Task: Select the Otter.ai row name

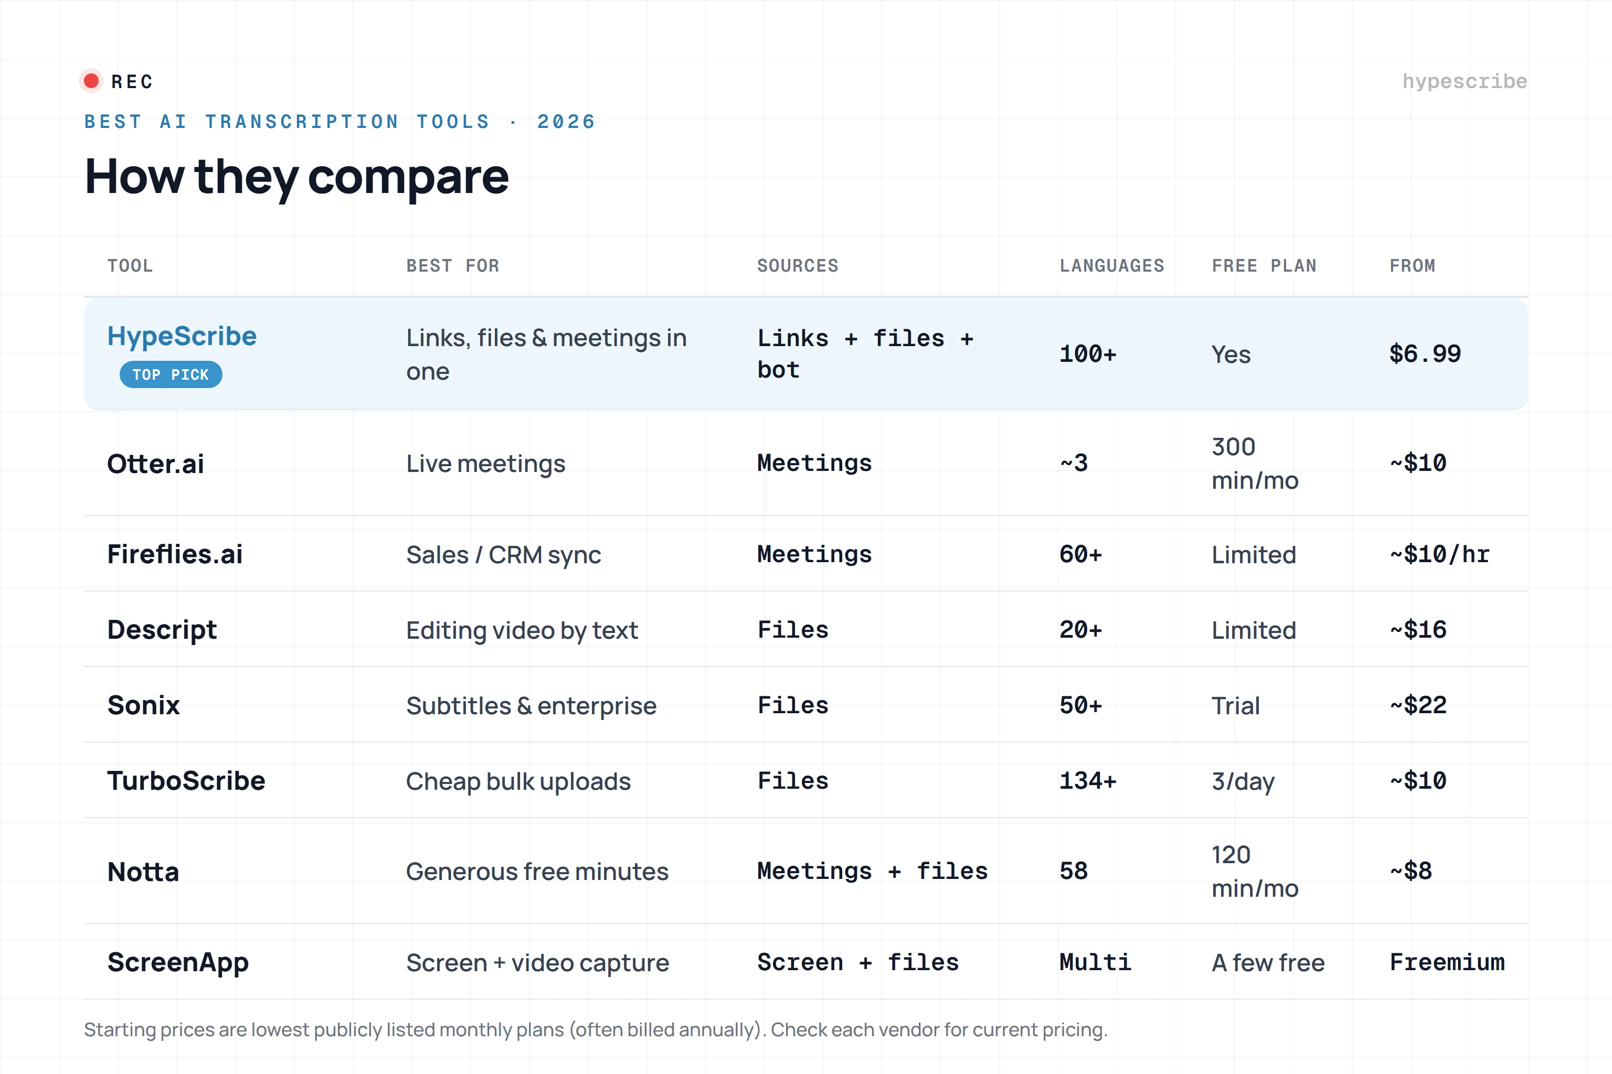Action: tap(155, 464)
